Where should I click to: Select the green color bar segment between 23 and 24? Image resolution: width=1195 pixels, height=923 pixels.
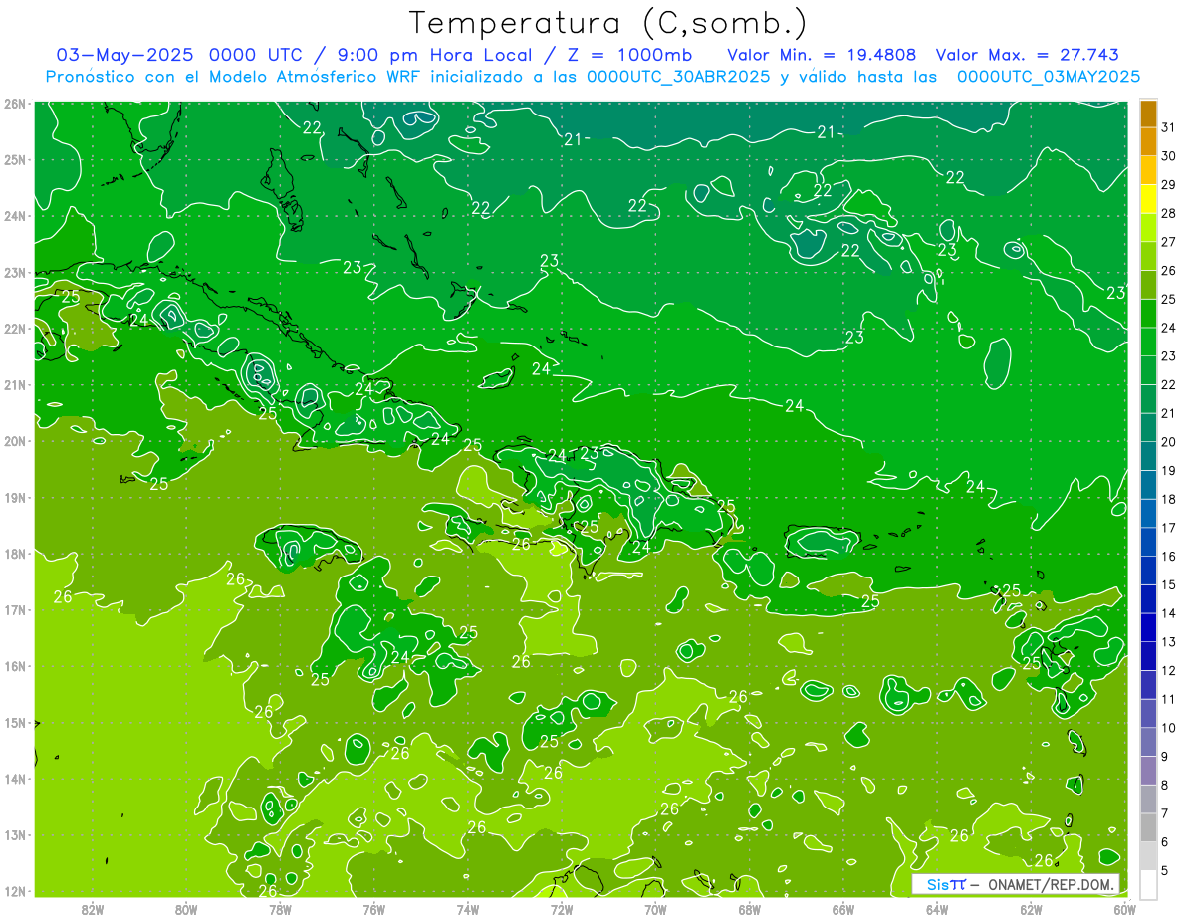(1148, 342)
